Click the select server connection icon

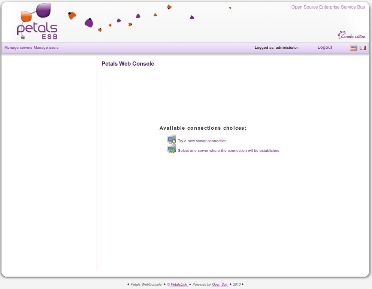(171, 149)
